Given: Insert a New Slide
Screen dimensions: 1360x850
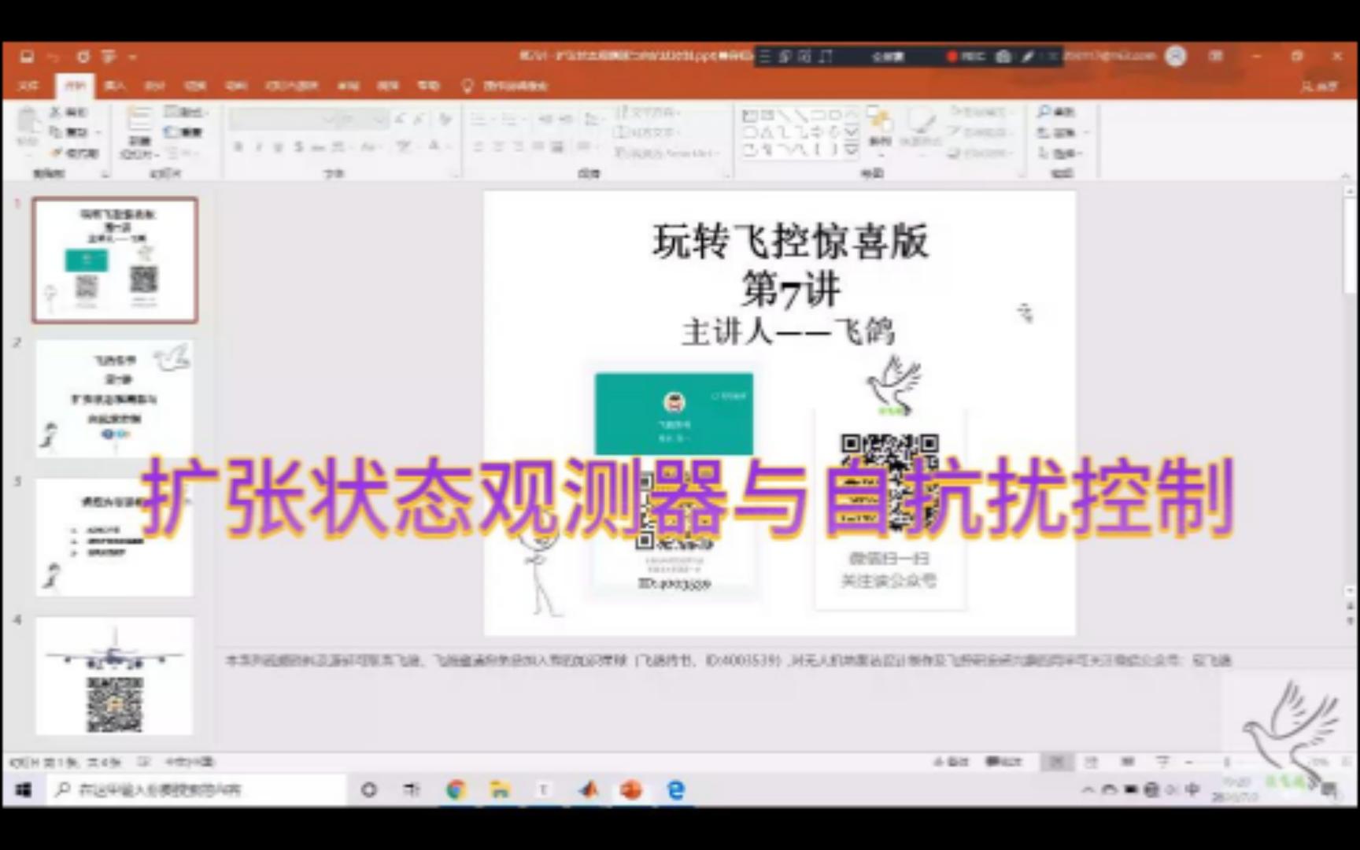Looking at the screenshot, I should (139, 132).
